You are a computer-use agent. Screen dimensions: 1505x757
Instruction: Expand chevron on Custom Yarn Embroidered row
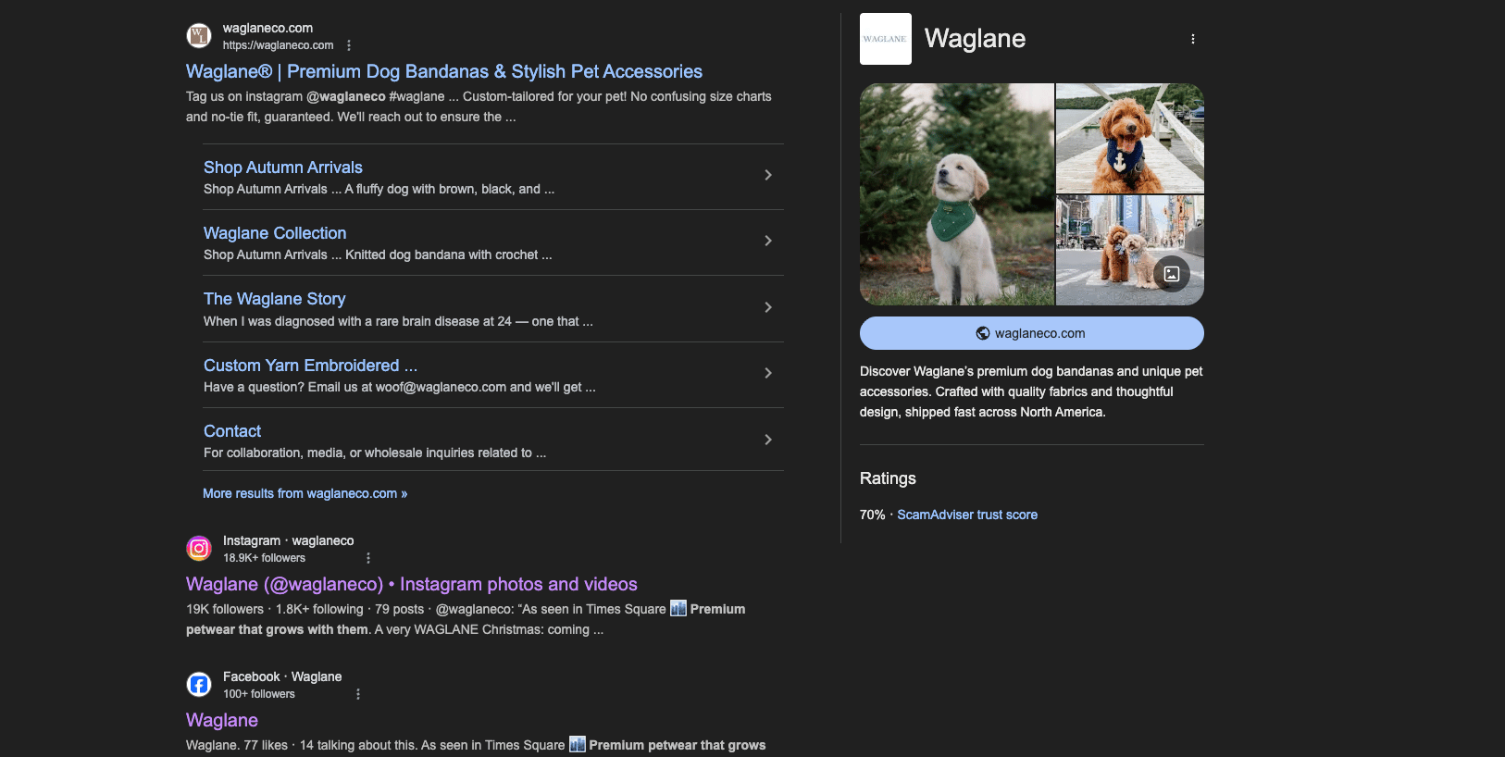(768, 373)
